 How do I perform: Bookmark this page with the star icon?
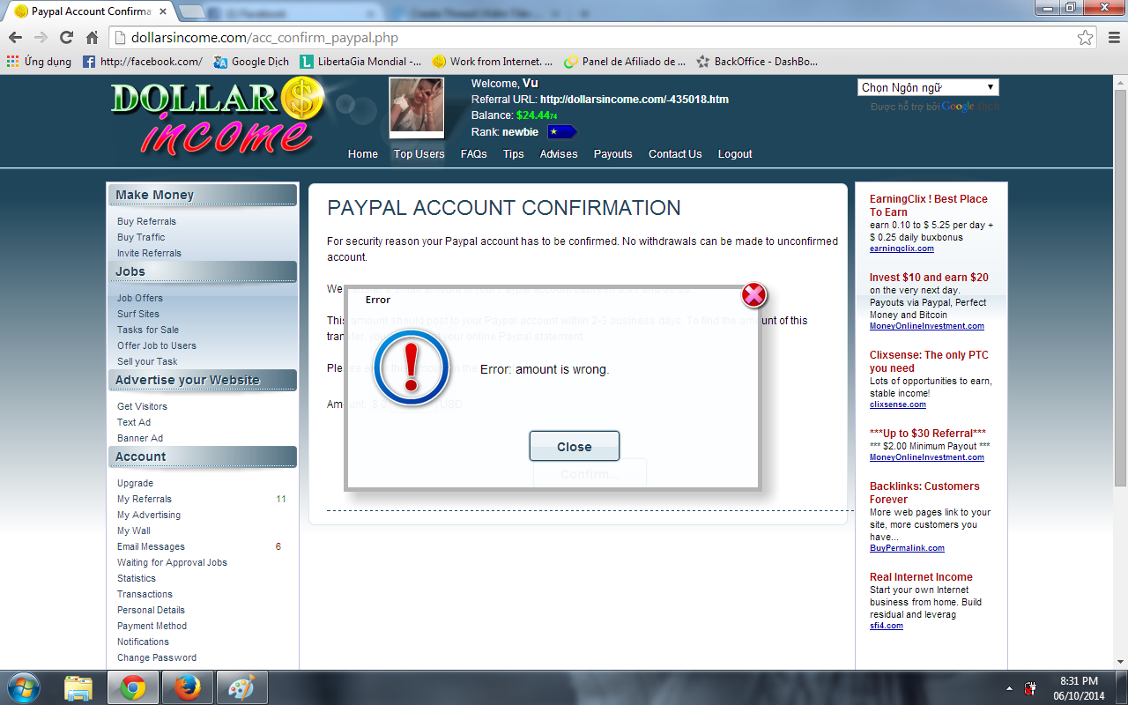(x=1086, y=38)
